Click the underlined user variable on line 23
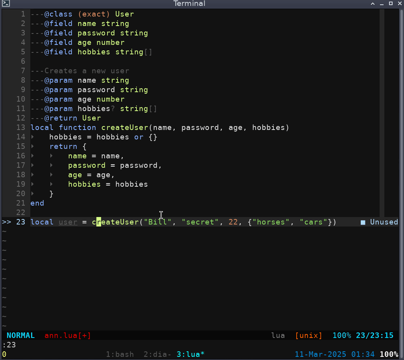This screenshot has width=404, height=360. click(x=68, y=222)
